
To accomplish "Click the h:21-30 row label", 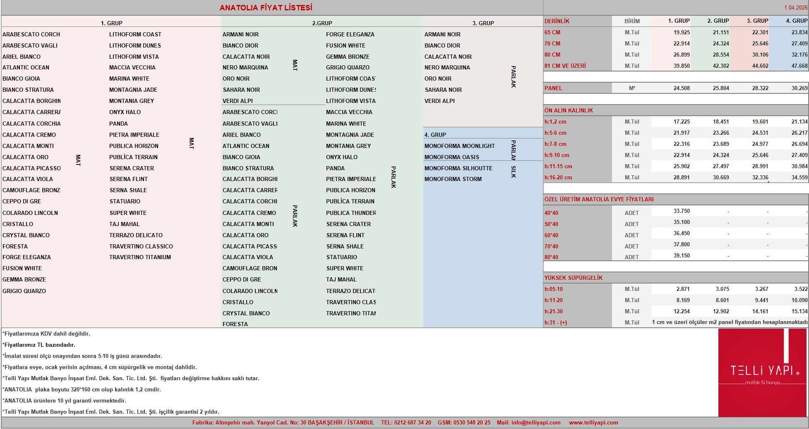I will (x=554, y=312).
